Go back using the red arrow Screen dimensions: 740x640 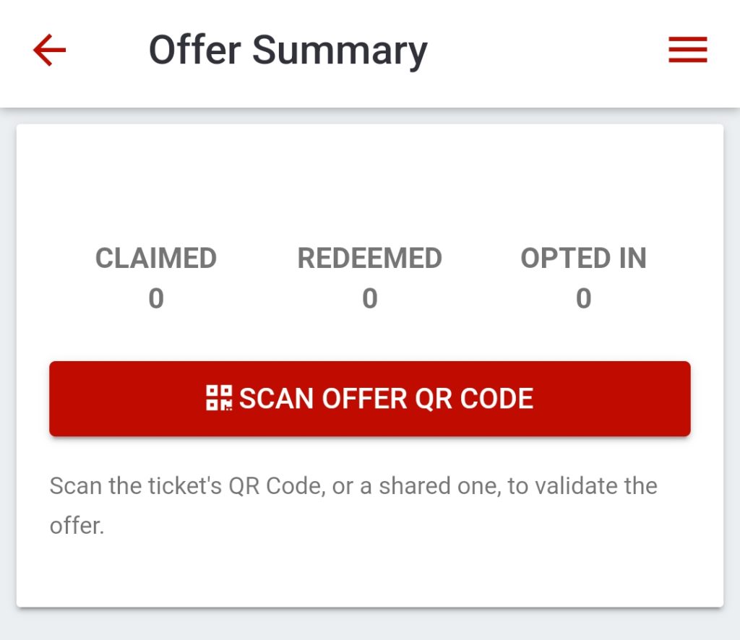pyautogui.click(x=50, y=50)
